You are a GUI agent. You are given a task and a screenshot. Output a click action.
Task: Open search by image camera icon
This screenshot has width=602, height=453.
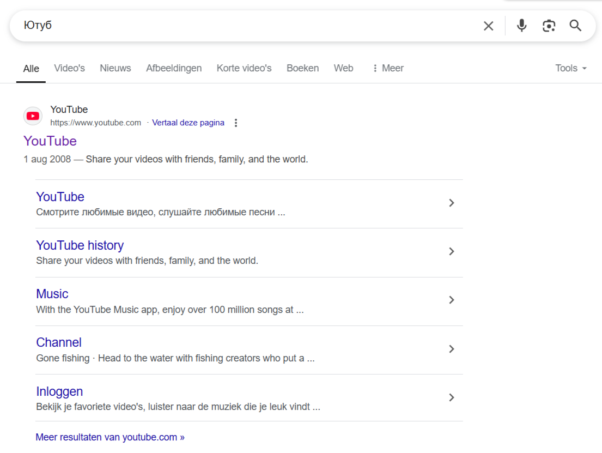(549, 26)
